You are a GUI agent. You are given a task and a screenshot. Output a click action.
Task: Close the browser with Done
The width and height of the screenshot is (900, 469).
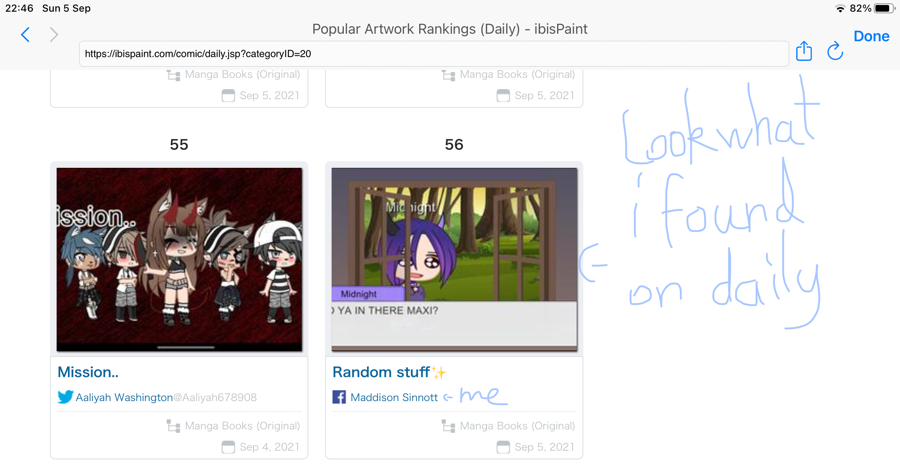pyautogui.click(x=871, y=36)
